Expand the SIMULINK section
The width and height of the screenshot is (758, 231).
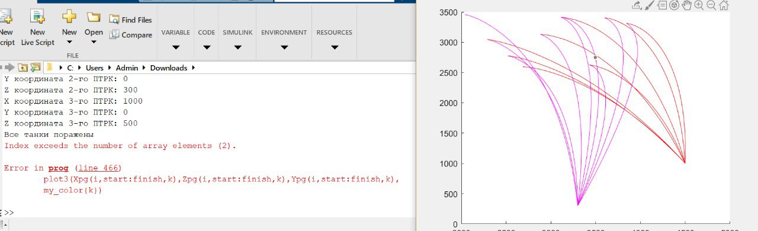pos(237,47)
